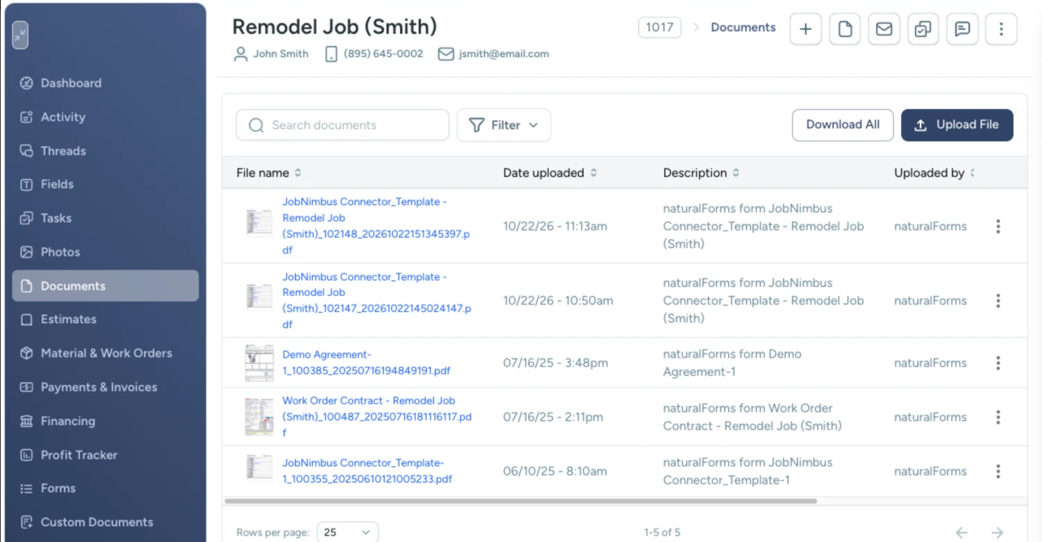Click the envelope email icon in header

(x=884, y=29)
